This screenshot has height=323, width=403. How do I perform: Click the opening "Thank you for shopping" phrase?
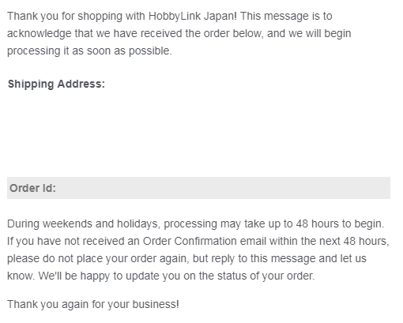point(65,17)
